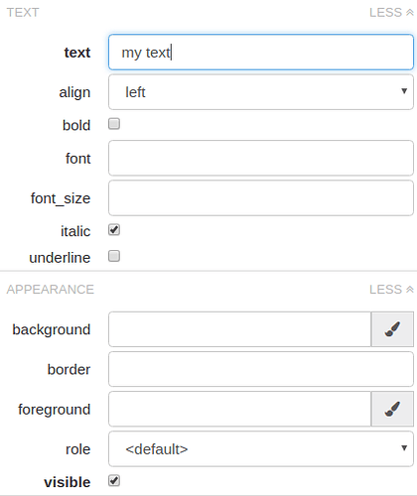The width and height of the screenshot is (417, 496).
Task: Focus the text field containing 'my text'
Action: click(261, 53)
